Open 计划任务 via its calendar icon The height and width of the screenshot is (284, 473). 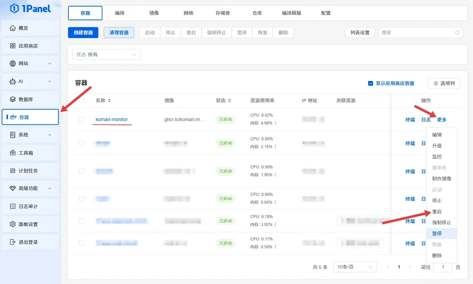coord(13,171)
